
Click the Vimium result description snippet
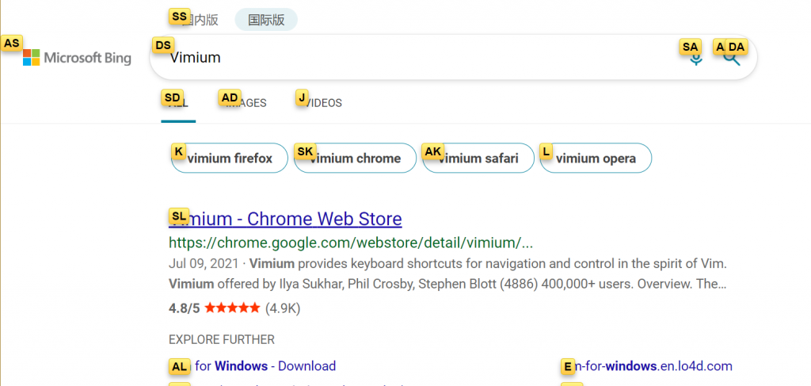[447, 273]
